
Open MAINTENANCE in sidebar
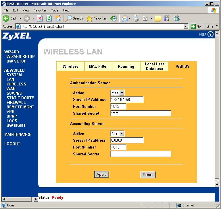tap(18, 134)
